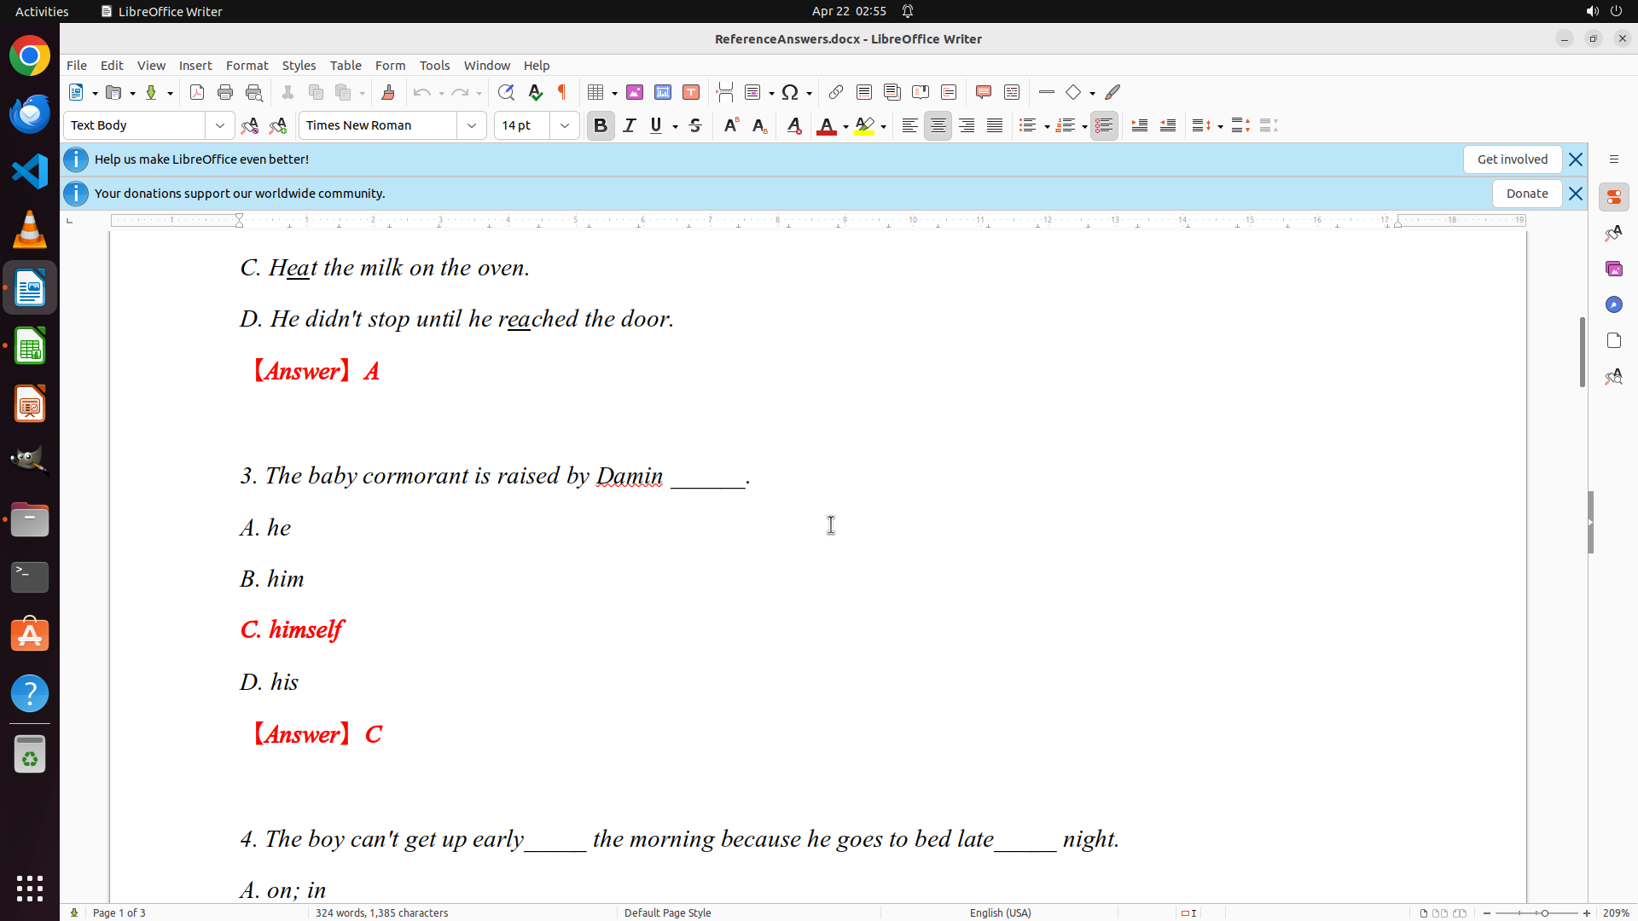
Task: Insert a special character with Omega icon
Action: pyautogui.click(x=790, y=92)
